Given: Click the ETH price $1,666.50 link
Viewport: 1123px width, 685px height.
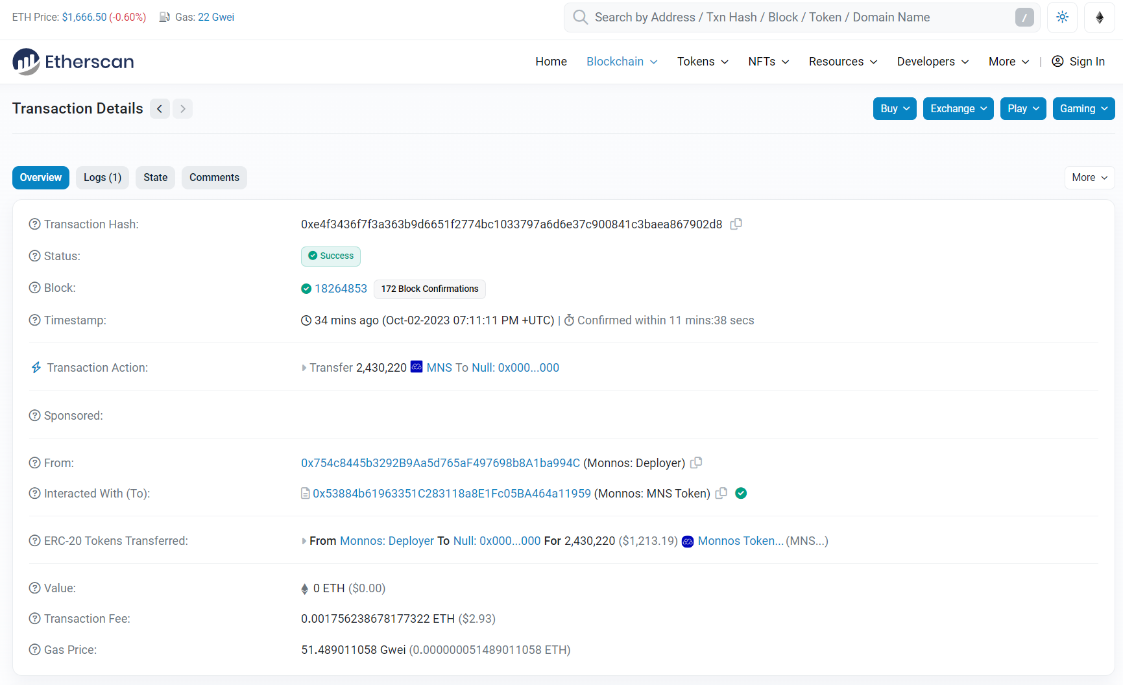Looking at the screenshot, I should point(84,18).
